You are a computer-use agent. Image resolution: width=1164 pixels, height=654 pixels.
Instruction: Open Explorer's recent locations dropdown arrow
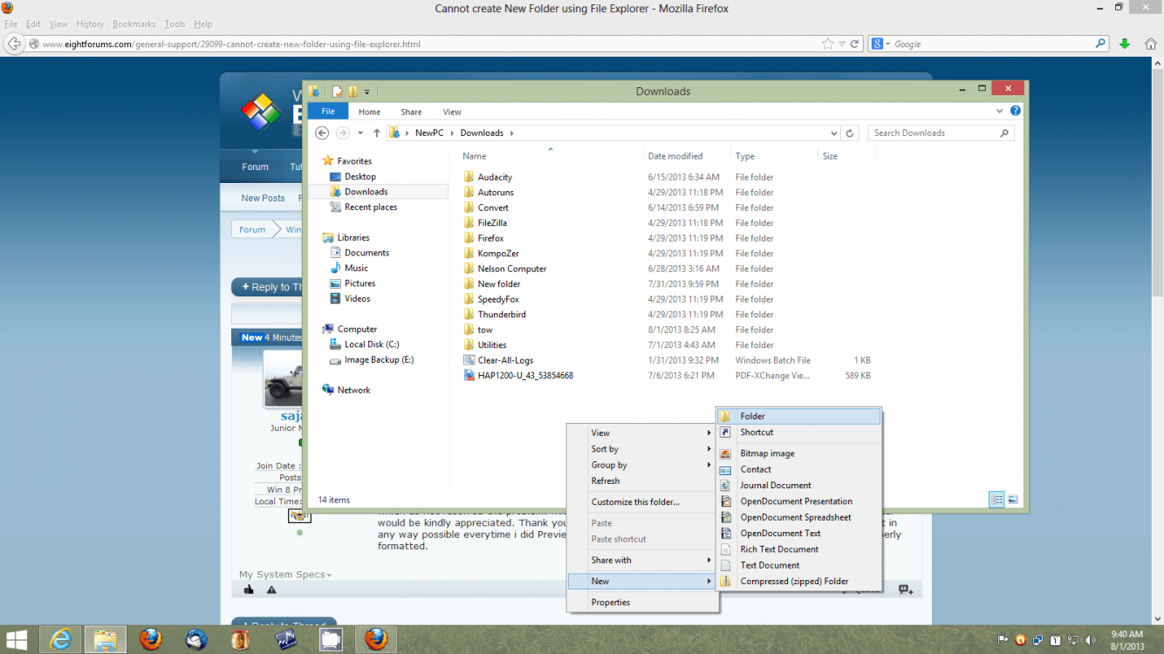[360, 133]
